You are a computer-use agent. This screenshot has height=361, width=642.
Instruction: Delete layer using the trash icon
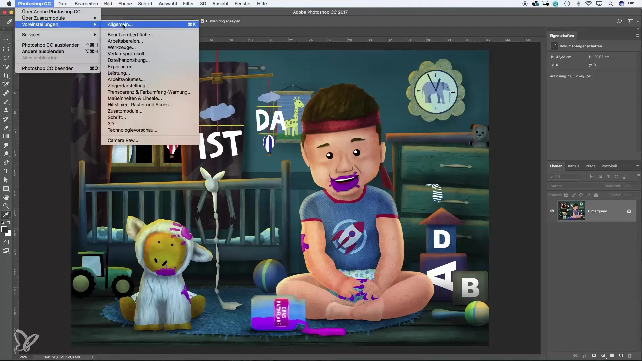[630, 356]
